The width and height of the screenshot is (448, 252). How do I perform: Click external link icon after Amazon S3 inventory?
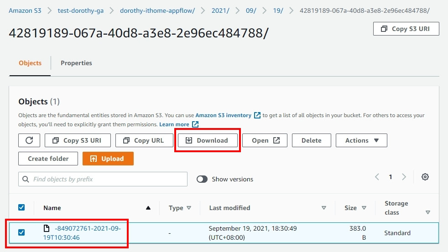pos(257,115)
